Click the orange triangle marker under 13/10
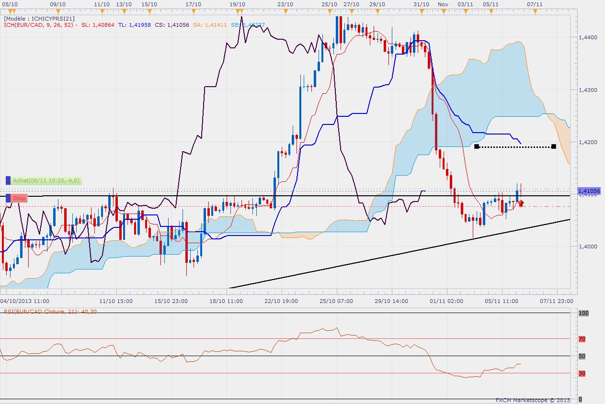Viewport: 605px width, 404px height. click(124, 11)
